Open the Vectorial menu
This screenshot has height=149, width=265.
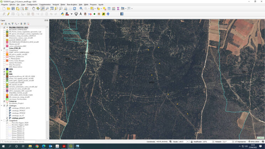click(x=56, y=5)
